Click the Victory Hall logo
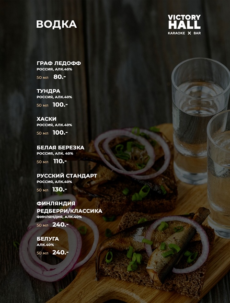Image resolution: width=230 pixels, height=303 pixels. pyautogui.click(x=184, y=25)
